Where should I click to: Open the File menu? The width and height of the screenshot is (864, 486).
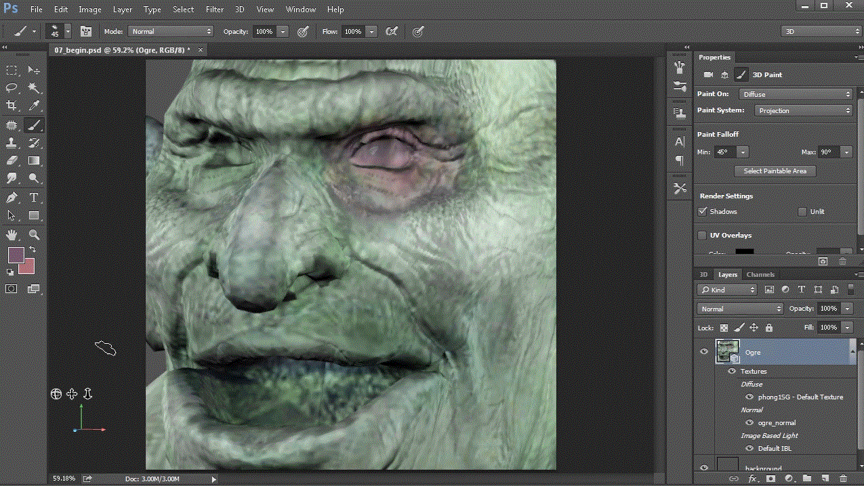[36, 9]
